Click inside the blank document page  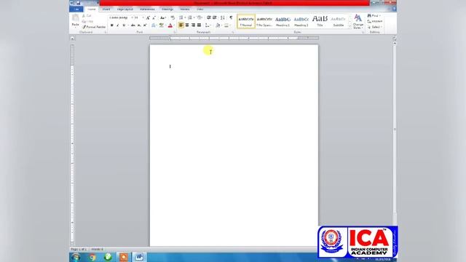234,146
